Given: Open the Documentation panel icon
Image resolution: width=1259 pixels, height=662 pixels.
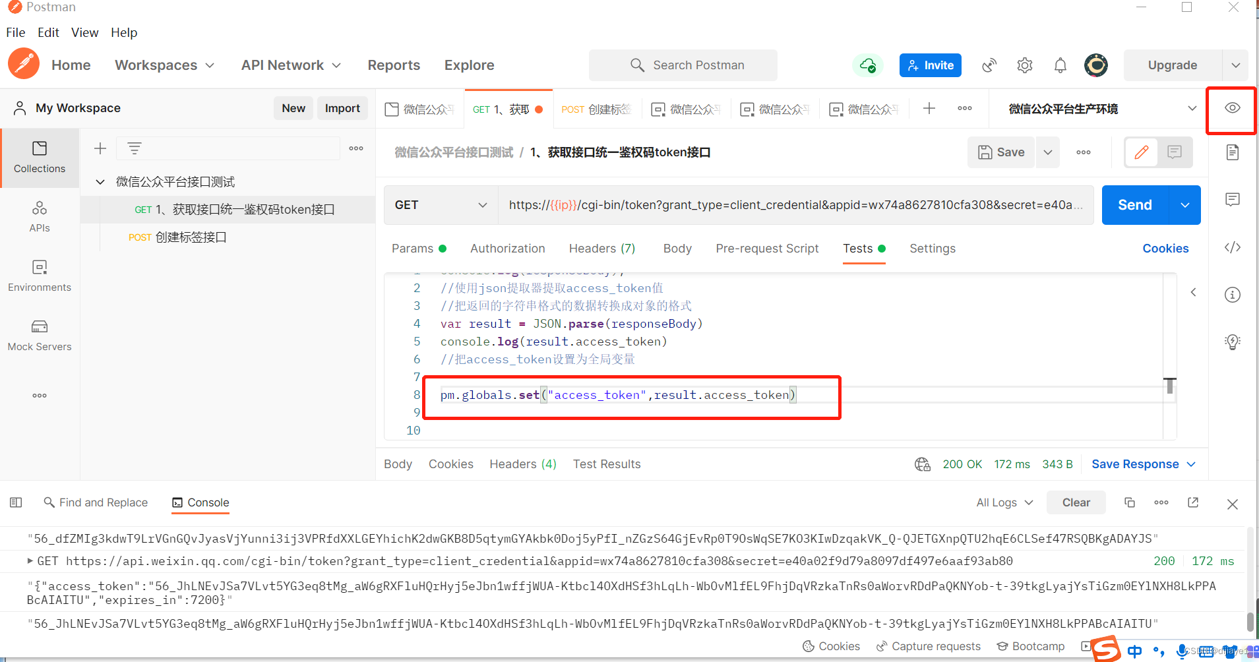Looking at the screenshot, I should pyautogui.click(x=1232, y=152).
